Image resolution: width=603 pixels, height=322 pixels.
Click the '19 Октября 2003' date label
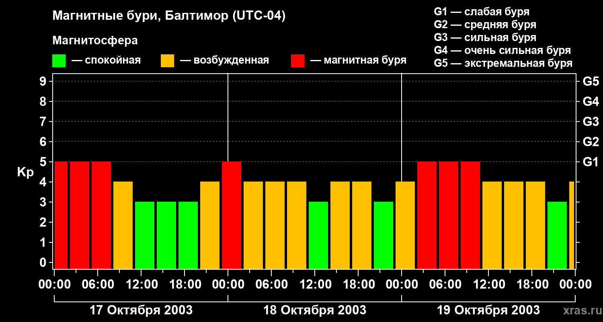coord(488,310)
